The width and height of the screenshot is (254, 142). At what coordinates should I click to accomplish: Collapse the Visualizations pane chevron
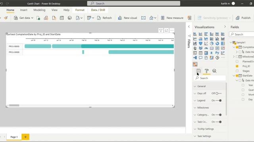click(x=225, y=27)
